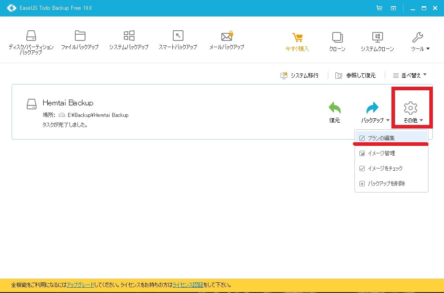This screenshot has height=293, width=444.
Task: Open File Backup (ファイルバックアップ)
Action: click(x=80, y=40)
